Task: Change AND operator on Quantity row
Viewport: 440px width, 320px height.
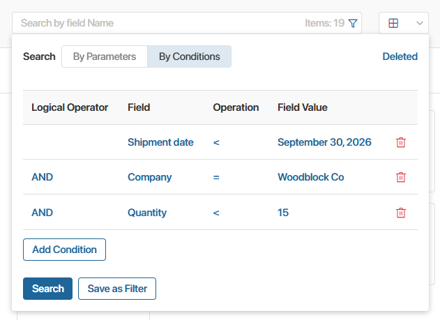Action: tap(42, 213)
